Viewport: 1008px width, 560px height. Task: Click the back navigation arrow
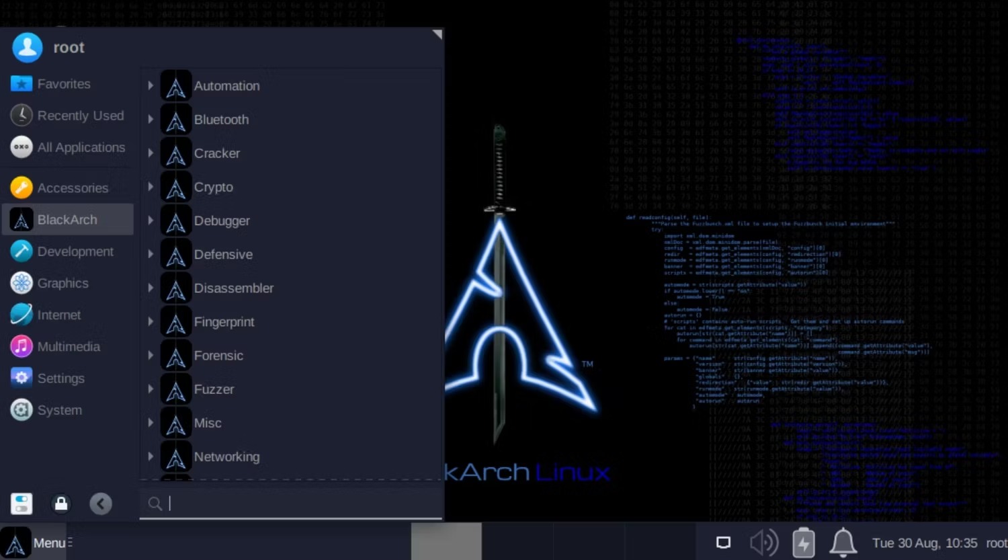pyautogui.click(x=101, y=503)
